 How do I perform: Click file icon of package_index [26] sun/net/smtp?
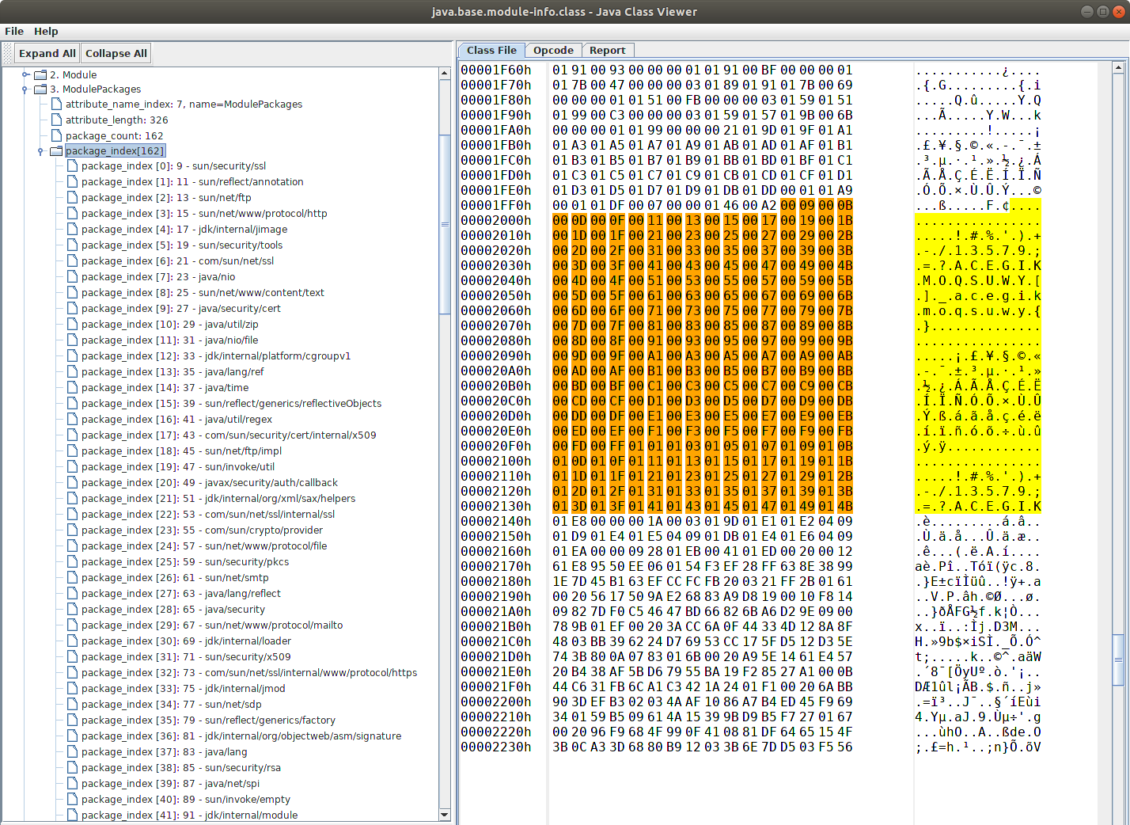(72, 577)
